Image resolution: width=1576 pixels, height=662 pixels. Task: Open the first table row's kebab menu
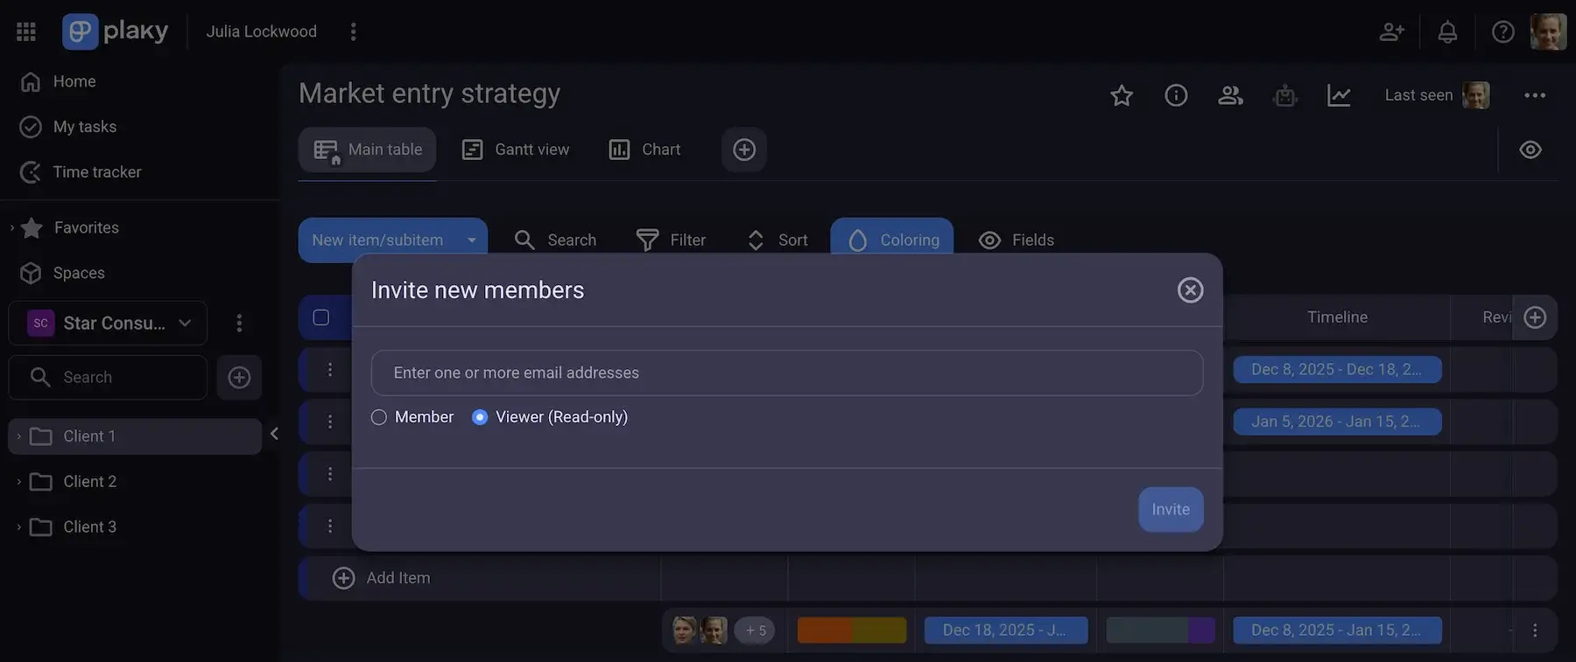pyautogui.click(x=330, y=369)
